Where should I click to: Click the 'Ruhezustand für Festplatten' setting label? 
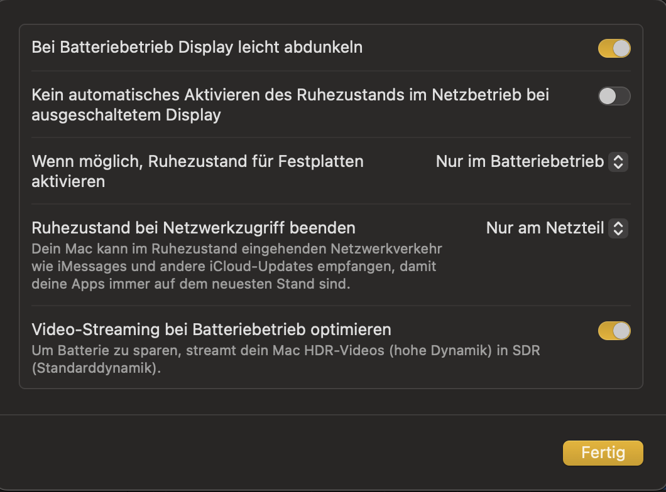[197, 161]
